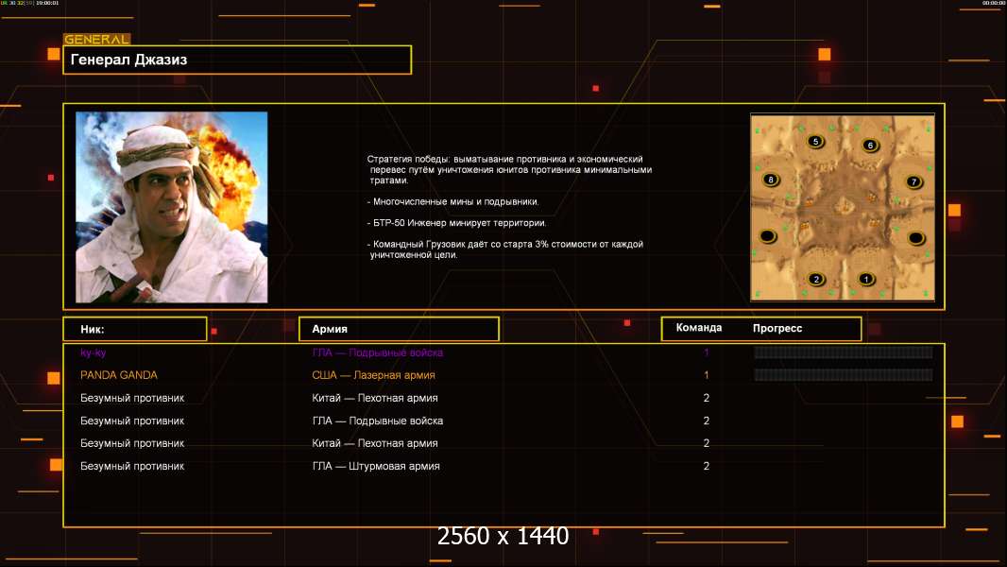This screenshot has height=567, width=1007.
Task: Click the PANDA GANDA loading progress bar
Action: 844,375
